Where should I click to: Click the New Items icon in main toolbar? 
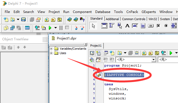coord(6,20)
